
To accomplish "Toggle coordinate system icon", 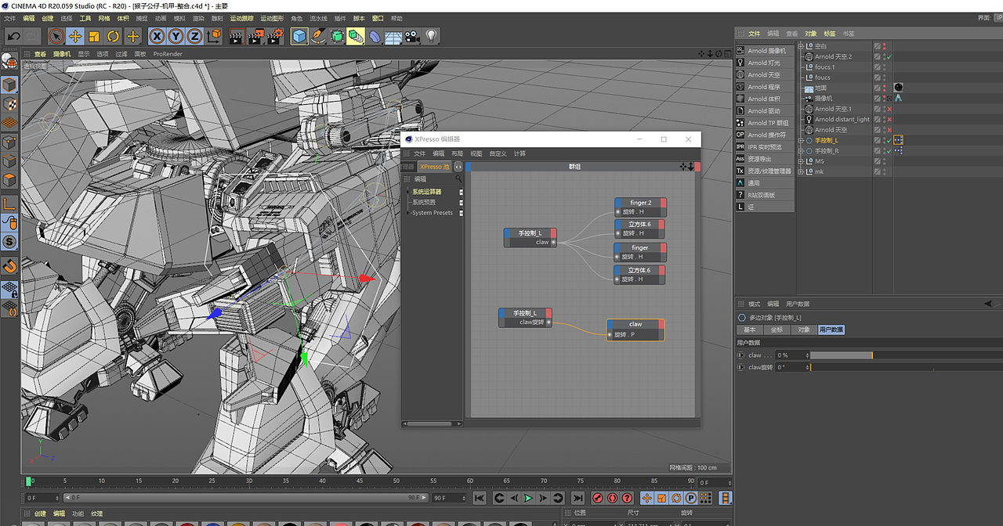I will pos(214,36).
